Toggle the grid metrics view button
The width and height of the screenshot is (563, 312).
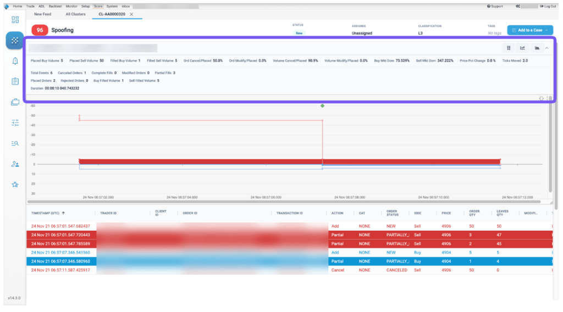pos(509,48)
